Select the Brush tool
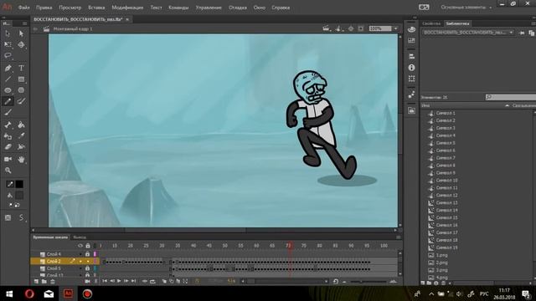The image size is (536, 301). tap(8, 112)
